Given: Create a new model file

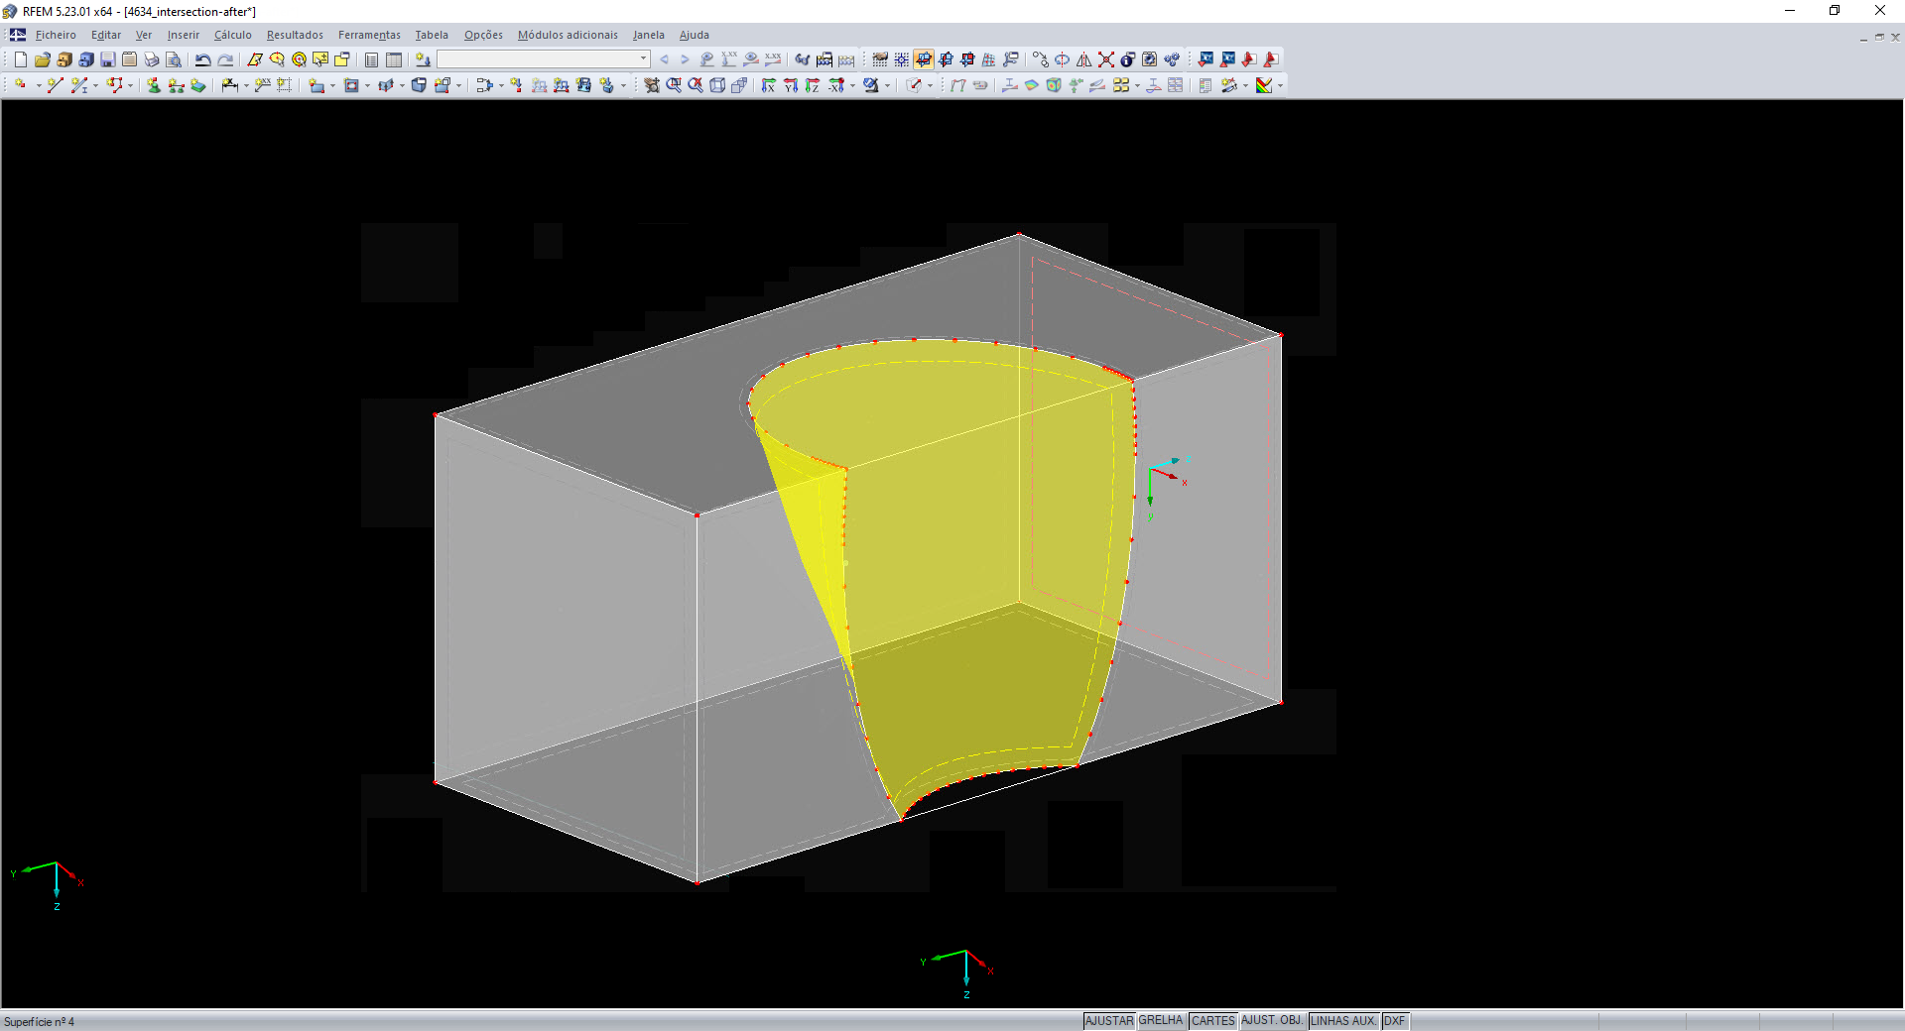Looking at the screenshot, I should pos(21,59).
